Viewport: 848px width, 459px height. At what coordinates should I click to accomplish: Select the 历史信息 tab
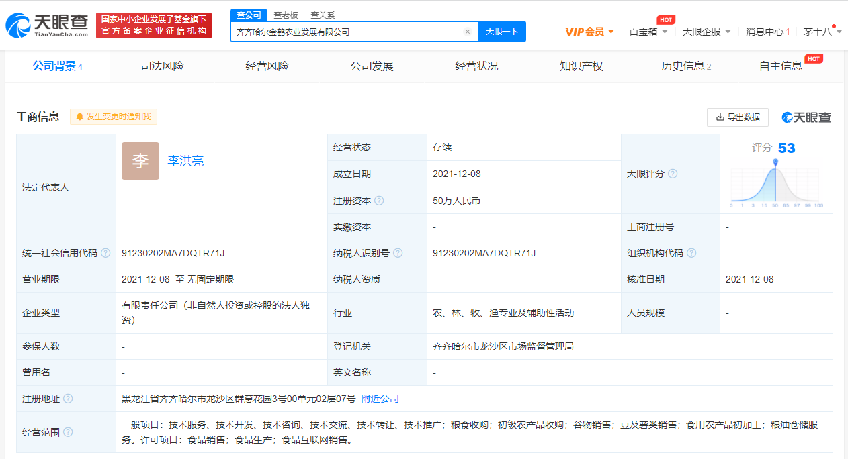(686, 66)
